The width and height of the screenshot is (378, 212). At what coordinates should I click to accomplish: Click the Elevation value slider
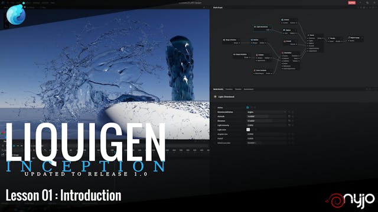(266, 121)
